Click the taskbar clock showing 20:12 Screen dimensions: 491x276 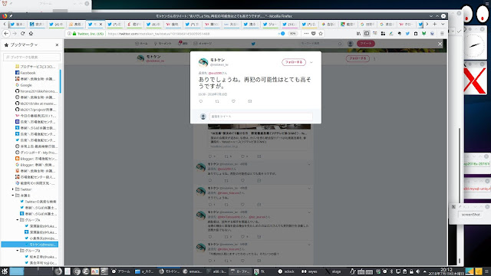click(447, 271)
